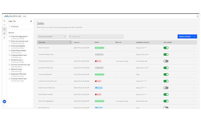Open the Filter jobs by project dropdown

[x=52, y=36]
